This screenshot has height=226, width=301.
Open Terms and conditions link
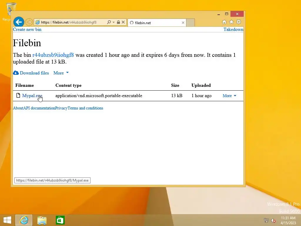(x=86, y=108)
